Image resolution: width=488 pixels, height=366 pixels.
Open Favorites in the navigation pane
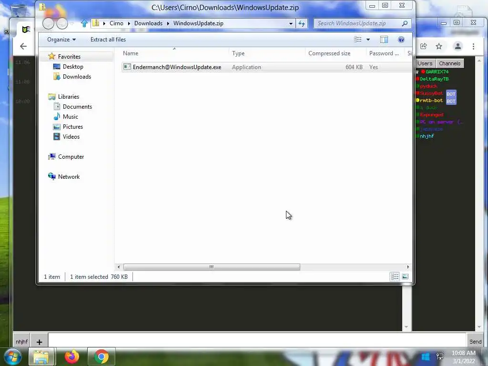click(69, 57)
